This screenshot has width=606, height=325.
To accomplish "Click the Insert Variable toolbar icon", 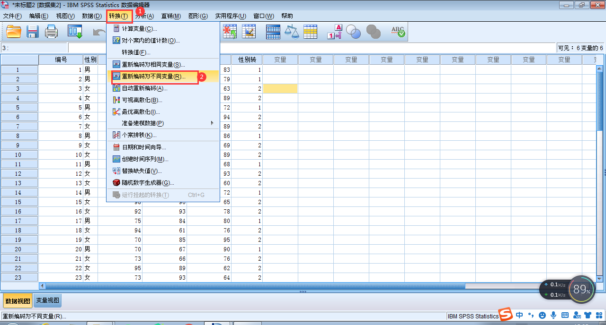I will click(249, 32).
